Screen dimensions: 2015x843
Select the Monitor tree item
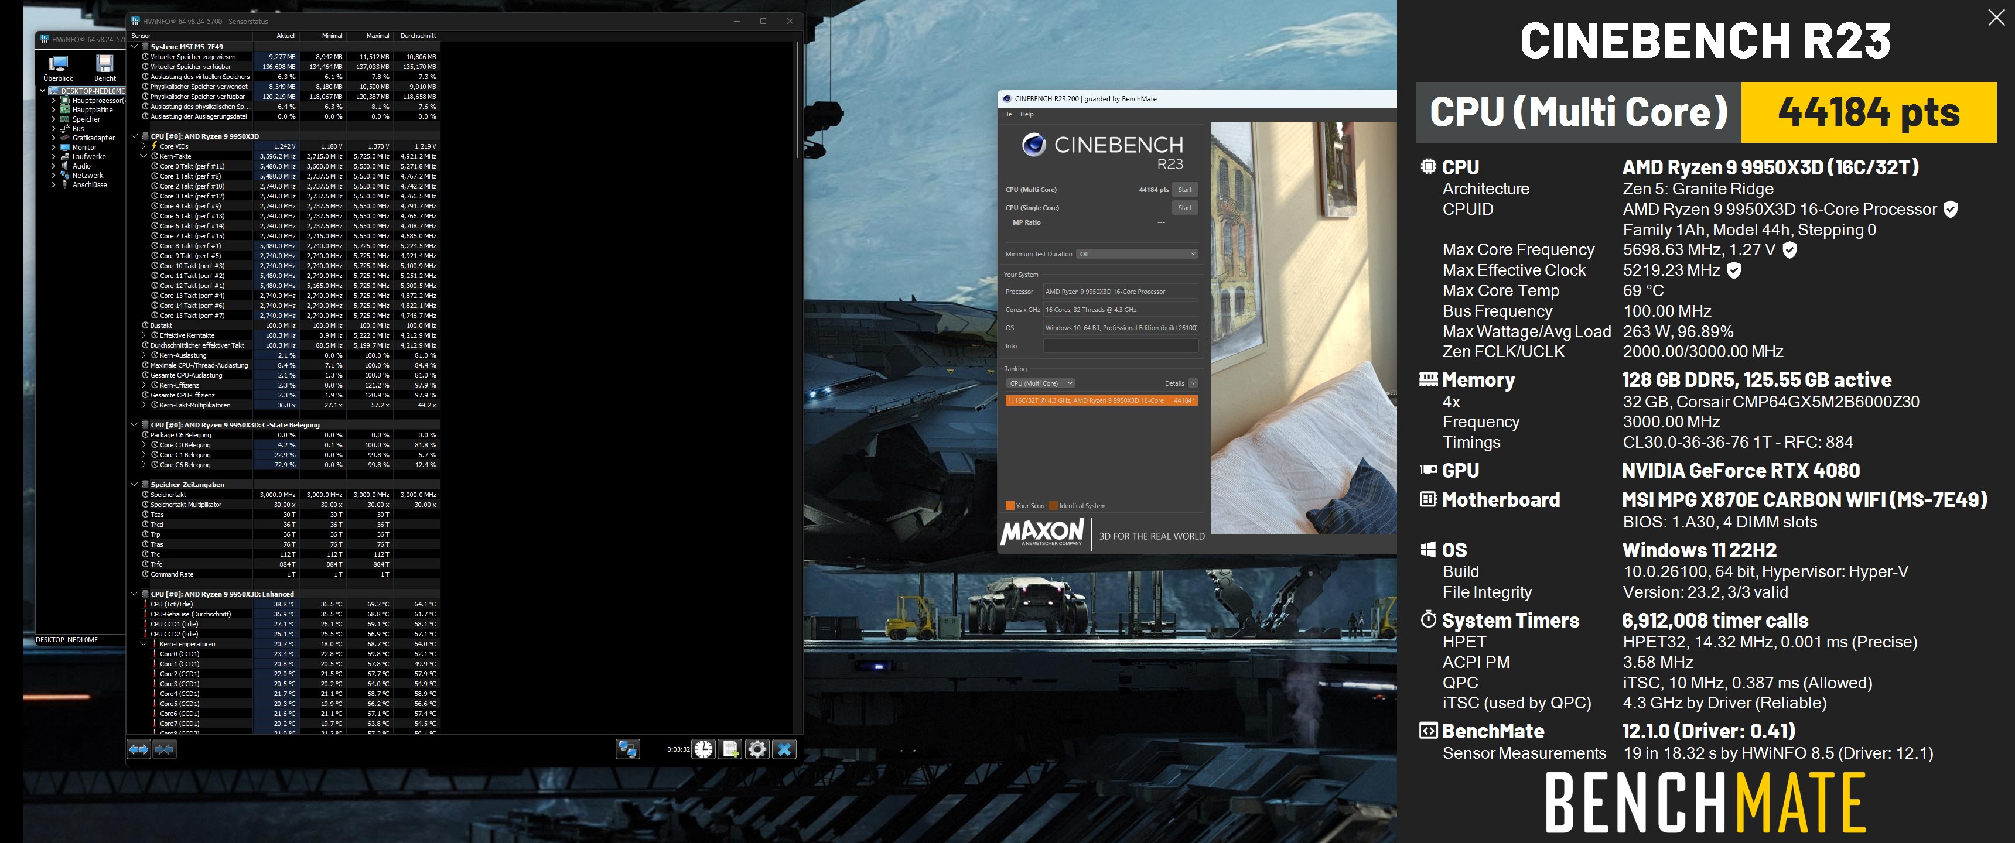[x=84, y=147]
